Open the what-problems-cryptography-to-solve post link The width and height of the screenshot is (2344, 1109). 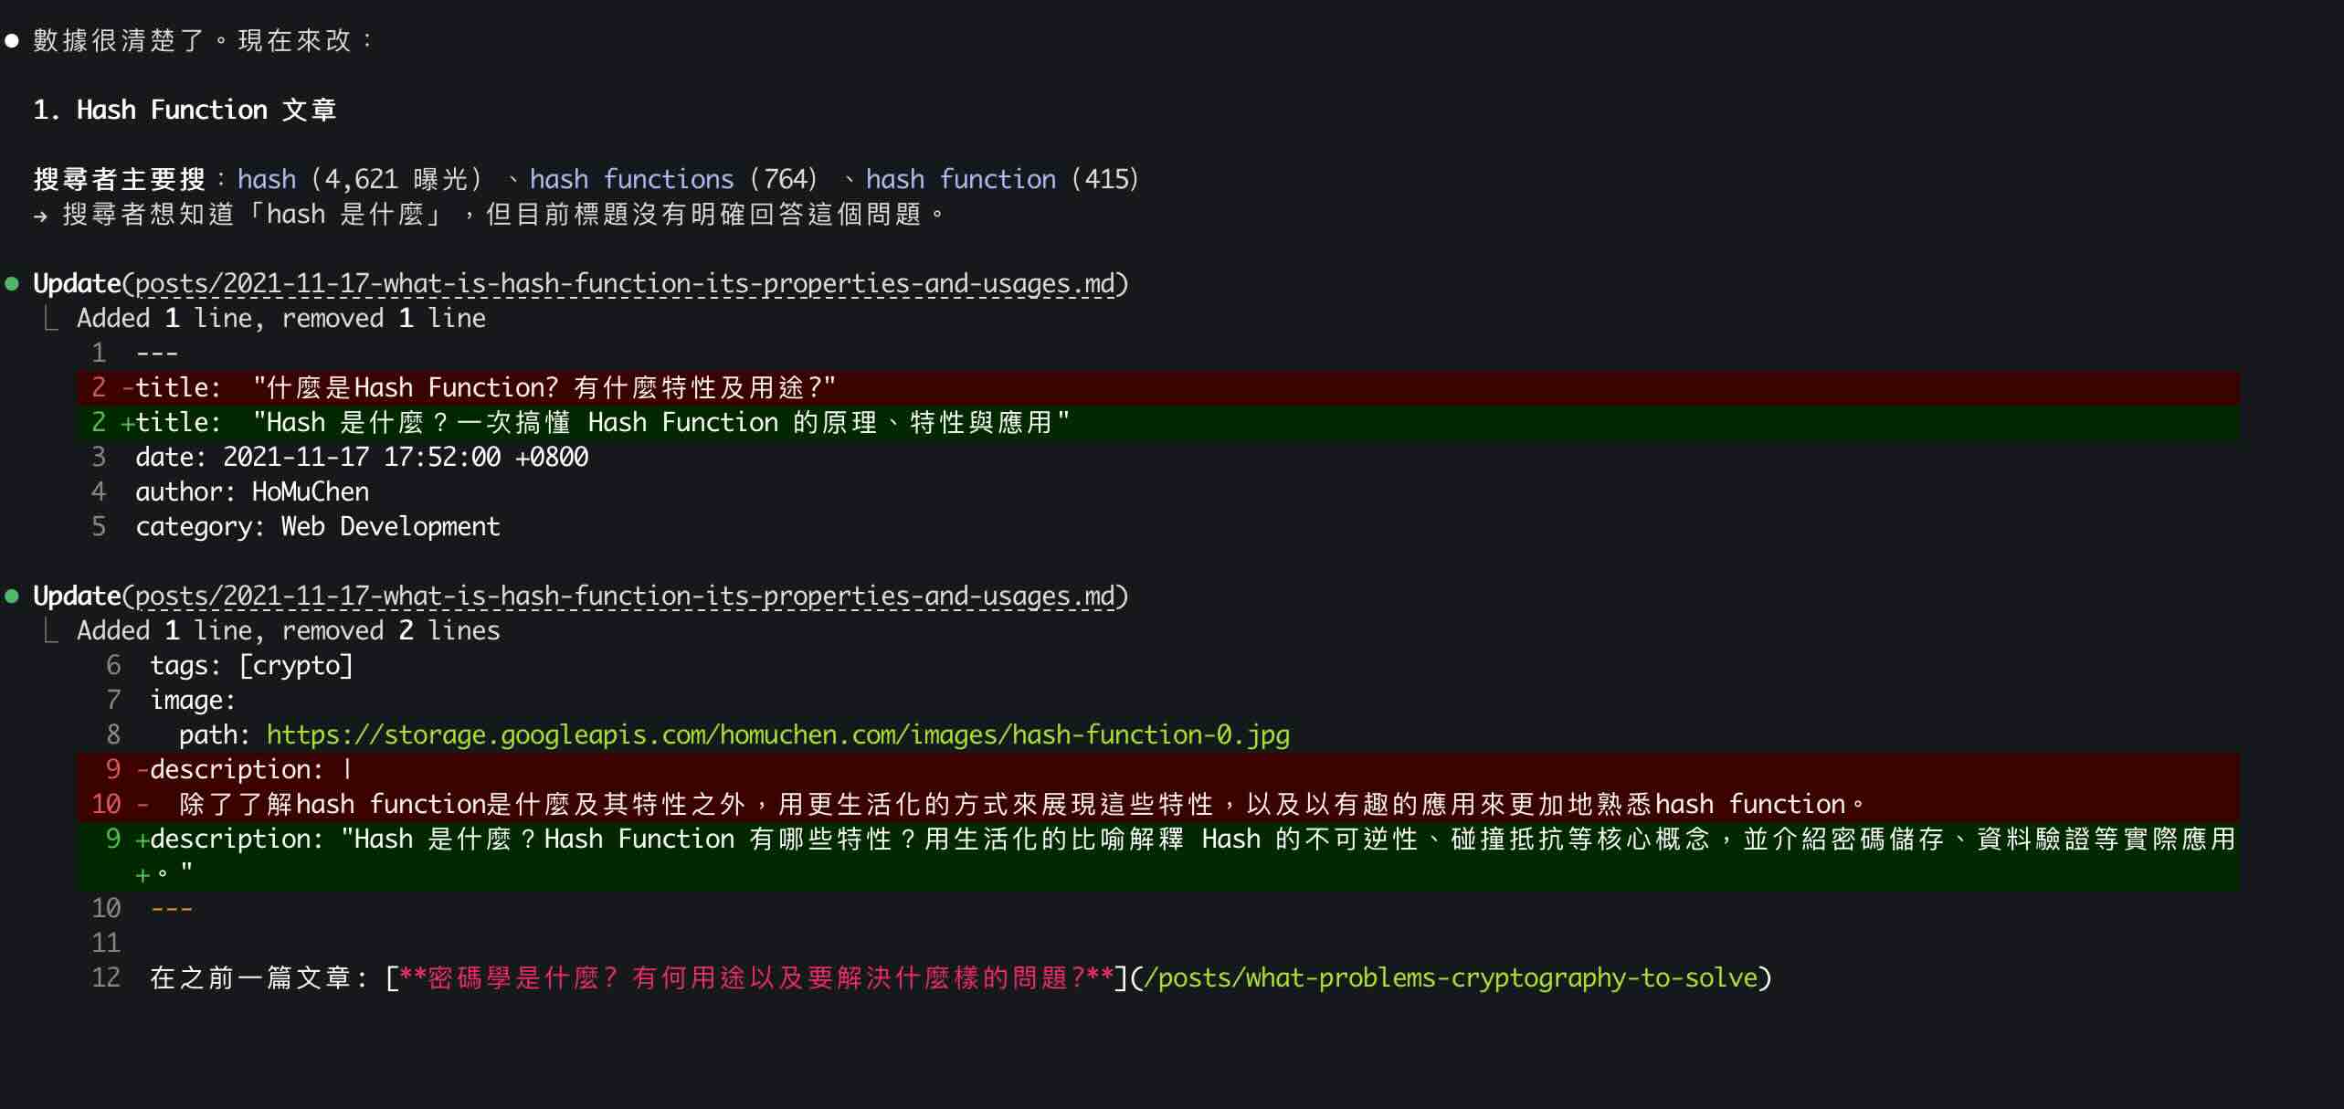[1450, 977]
